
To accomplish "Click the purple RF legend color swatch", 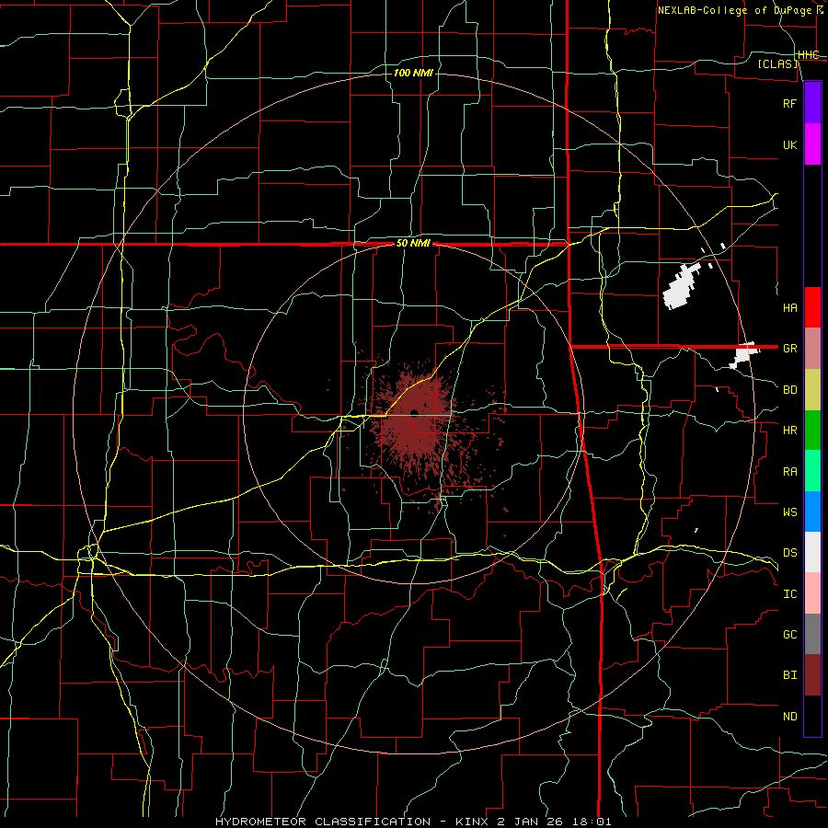I will click(812, 103).
